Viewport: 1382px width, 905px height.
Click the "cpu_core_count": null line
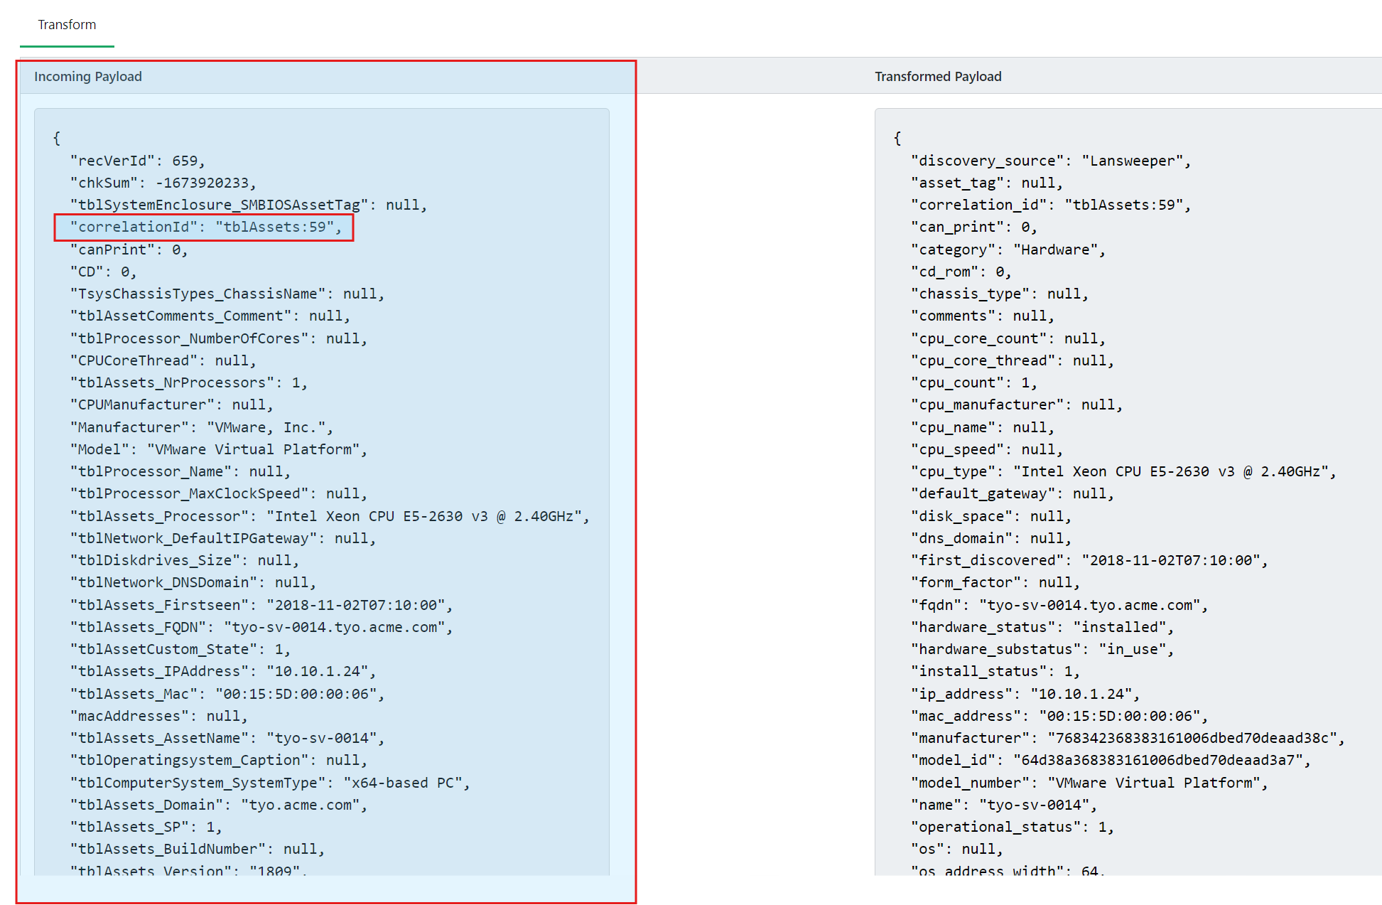1008,338
